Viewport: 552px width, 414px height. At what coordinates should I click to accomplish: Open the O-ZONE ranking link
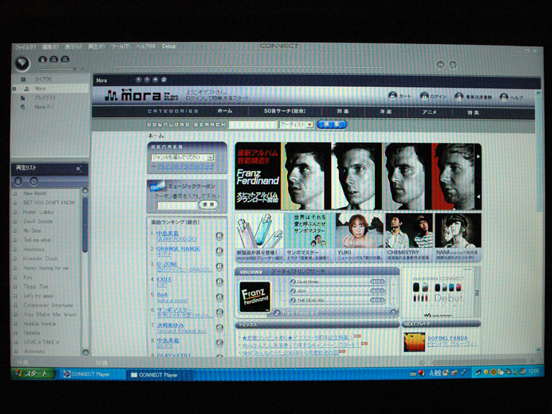(x=167, y=264)
